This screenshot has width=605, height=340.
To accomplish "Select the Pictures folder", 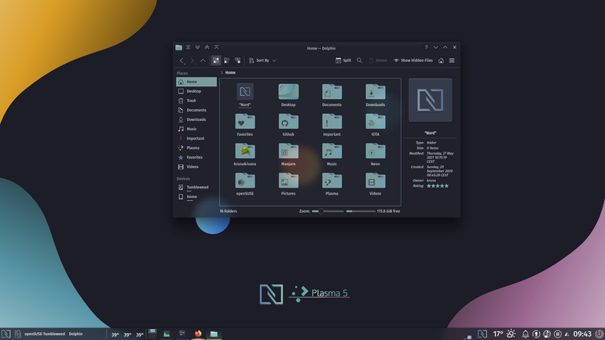I will click(288, 184).
